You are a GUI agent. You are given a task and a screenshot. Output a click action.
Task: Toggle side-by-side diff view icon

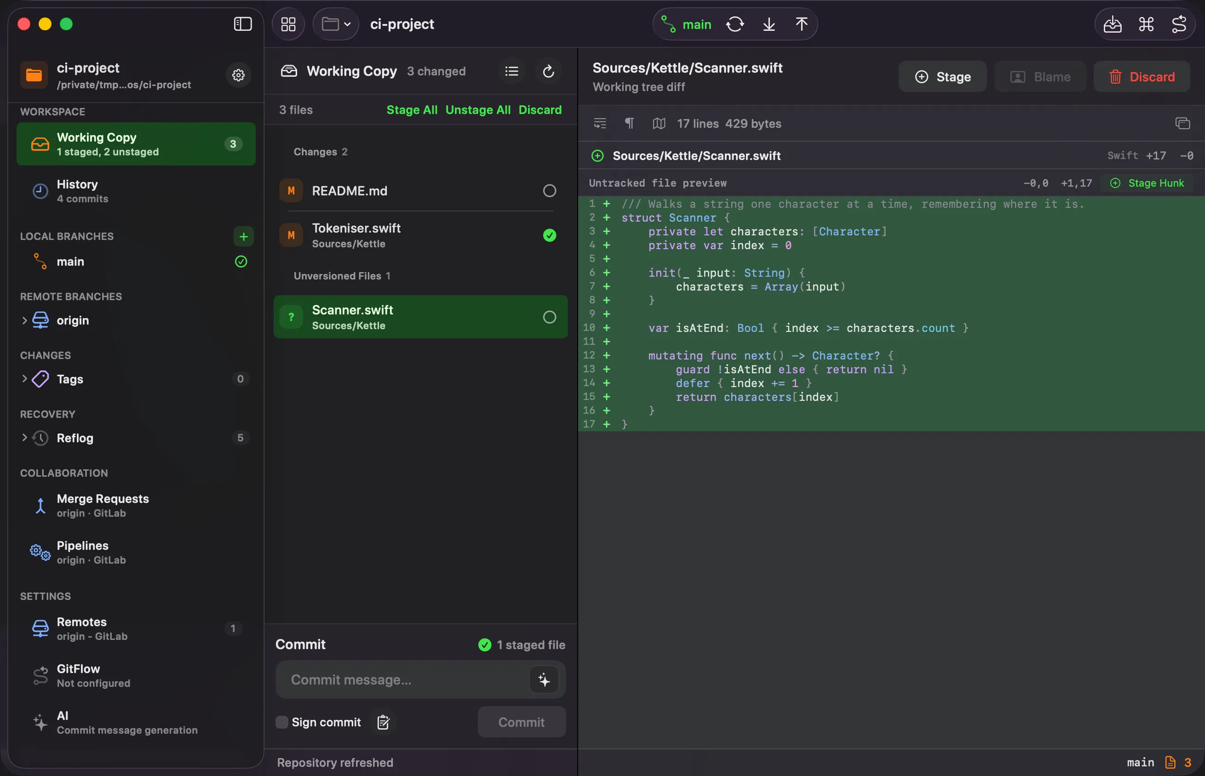659,124
